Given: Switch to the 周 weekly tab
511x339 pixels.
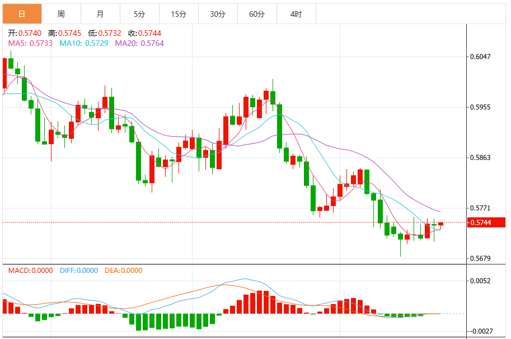Looking at the screenshot, I should click(x=61, y=14).
